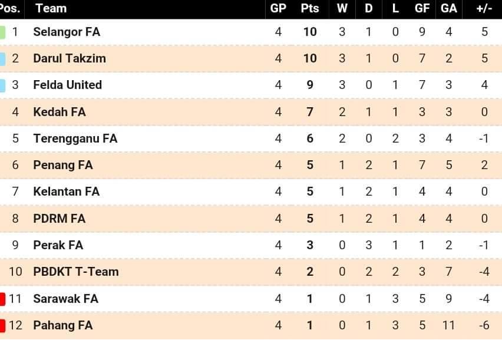Select the Felda United team name
This screenshot has height=350, width=502.
coord(68,85)
